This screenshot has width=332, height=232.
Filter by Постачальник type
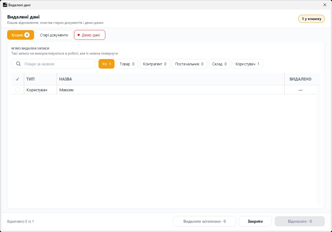click(189, 64)
